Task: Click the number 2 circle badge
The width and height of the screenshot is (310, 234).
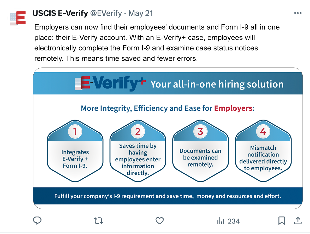Action: (138, 131)
